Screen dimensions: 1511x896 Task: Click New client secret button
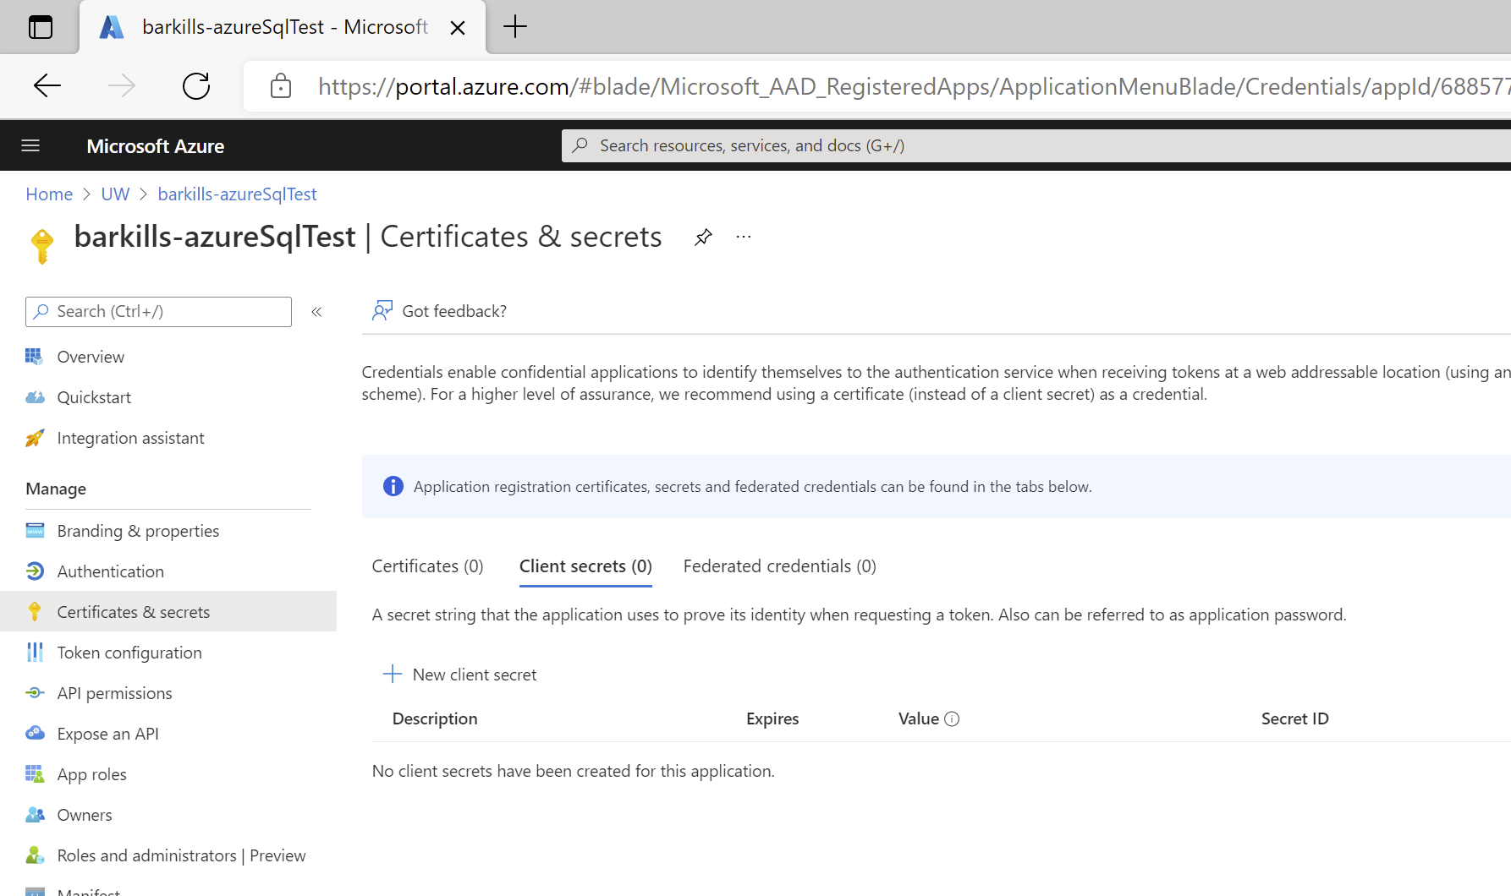point(460,675)
